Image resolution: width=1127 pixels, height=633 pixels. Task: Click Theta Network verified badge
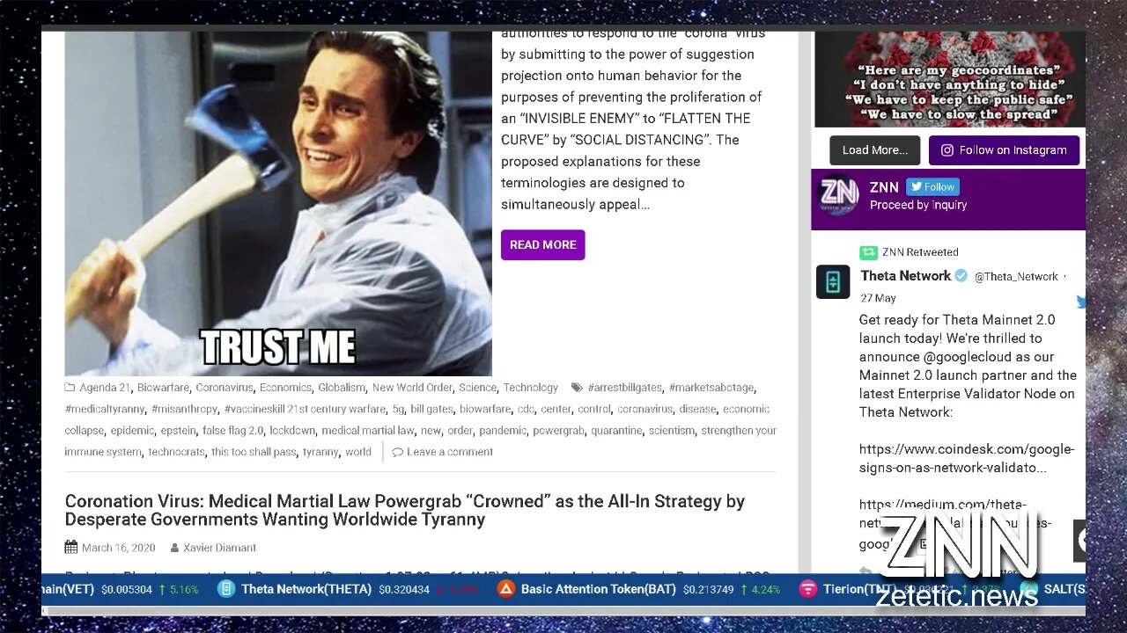[961, 276]
